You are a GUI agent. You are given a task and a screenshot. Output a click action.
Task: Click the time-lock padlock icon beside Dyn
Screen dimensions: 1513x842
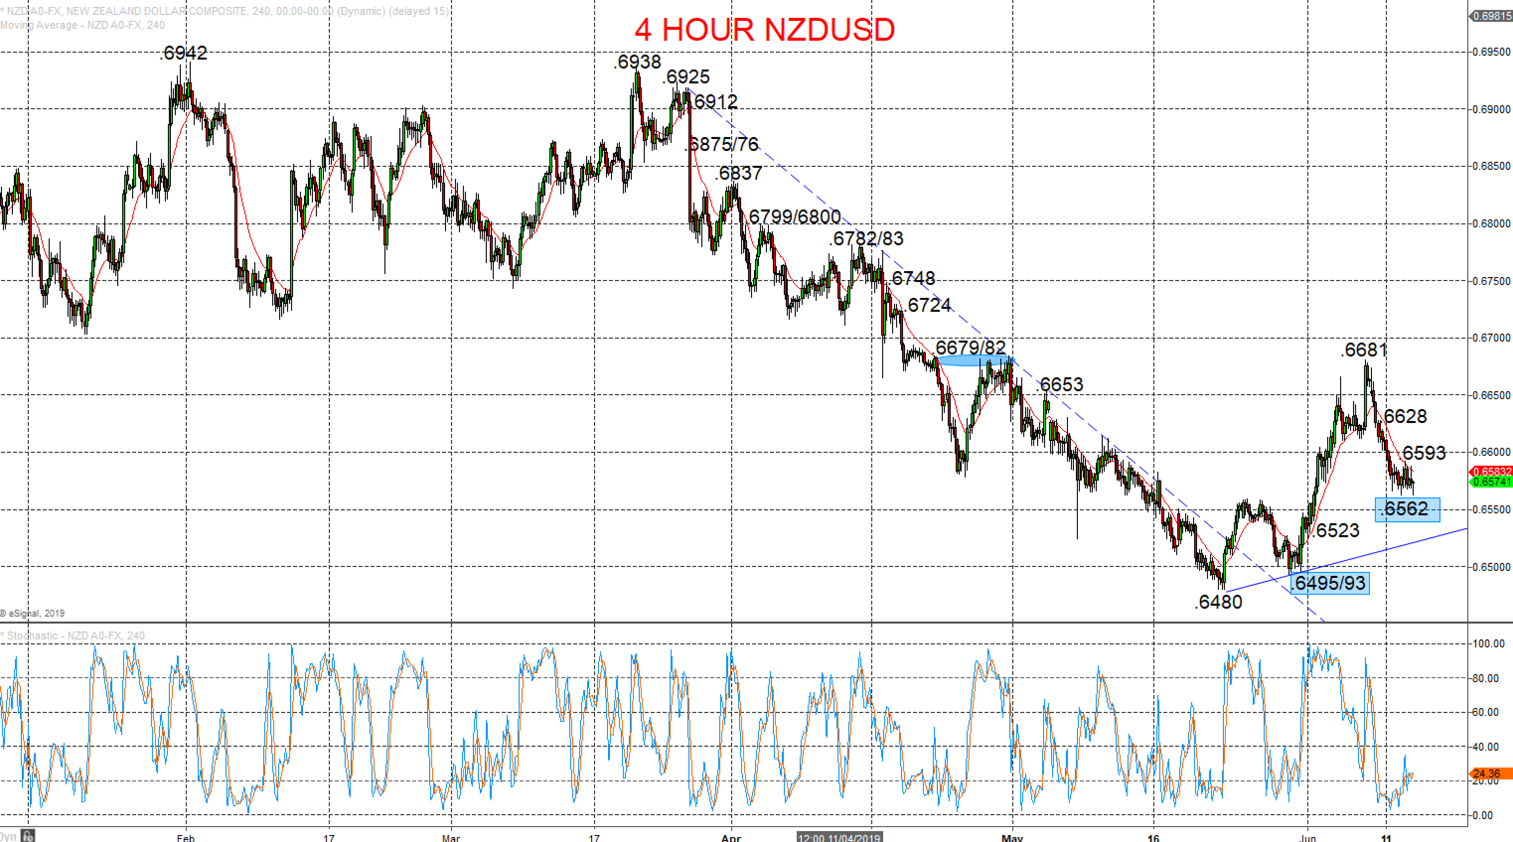click(27, 835)
